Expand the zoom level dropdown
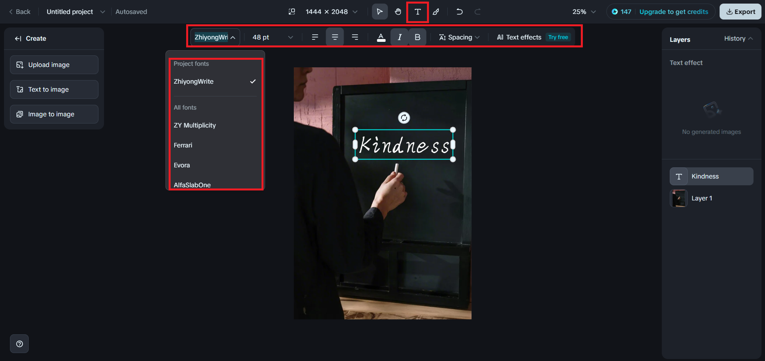The height and width of the screenshot is (361, 765). tap(583, 12)
